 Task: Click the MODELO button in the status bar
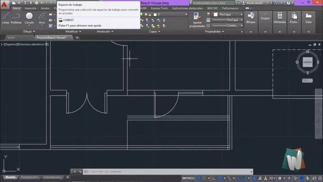(x=188, y=178)
